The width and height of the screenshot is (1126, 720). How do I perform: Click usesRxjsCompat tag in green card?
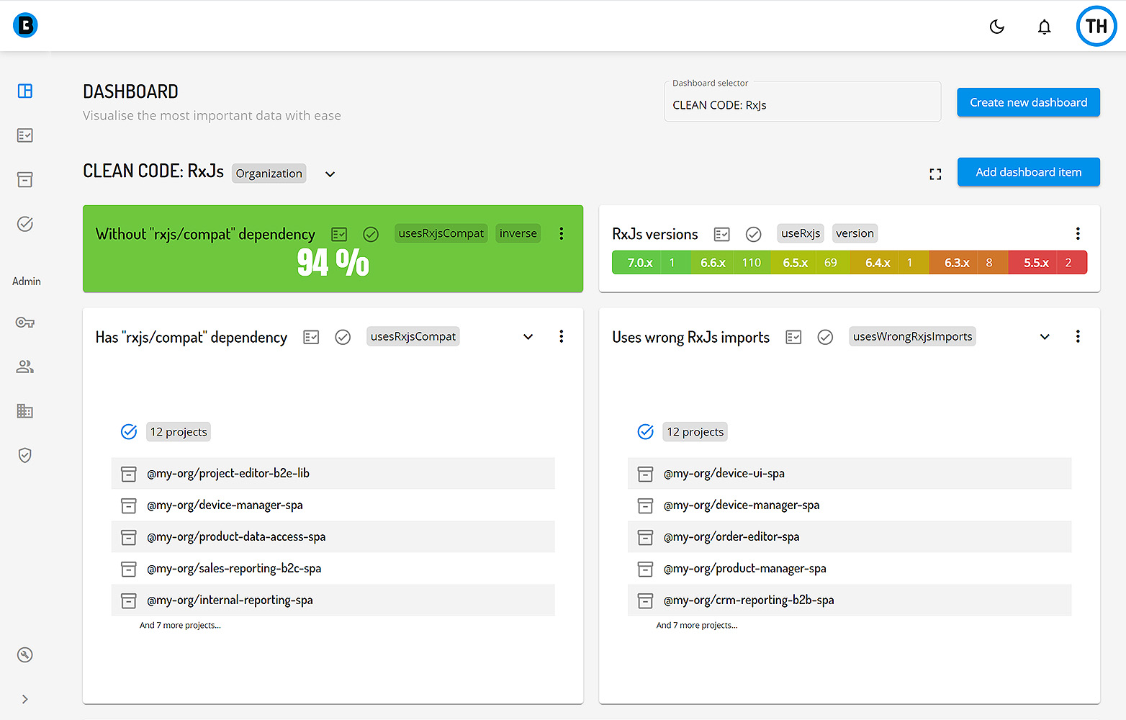click(441, 233)
